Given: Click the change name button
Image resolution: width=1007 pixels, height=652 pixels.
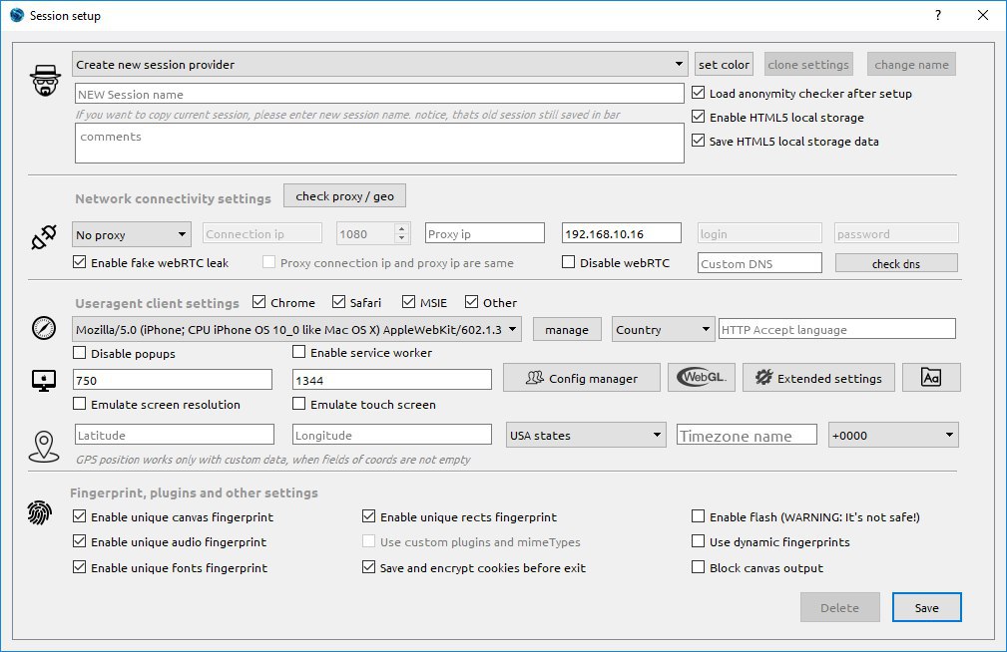Looking at the screenshot, I should [x=912, y=64].
